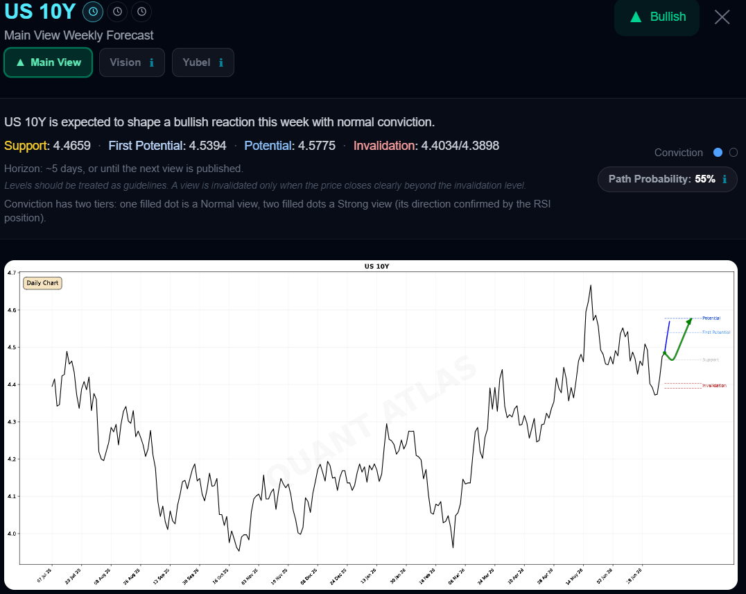Open the Path Probability info icon
Viewport: 746px width, 594px height.
pyautogui.click(x=725, y=179)
